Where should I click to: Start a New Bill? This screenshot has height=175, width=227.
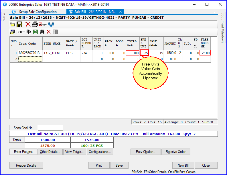[x=183, y=166]
